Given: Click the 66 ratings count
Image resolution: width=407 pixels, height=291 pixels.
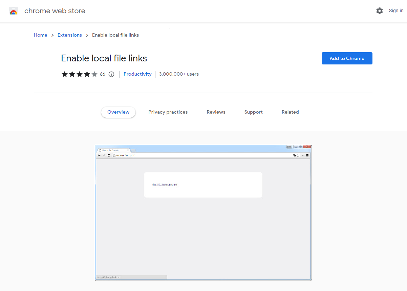Looking at the screenshot, I should pyautogui.click(x=103, y=74).
